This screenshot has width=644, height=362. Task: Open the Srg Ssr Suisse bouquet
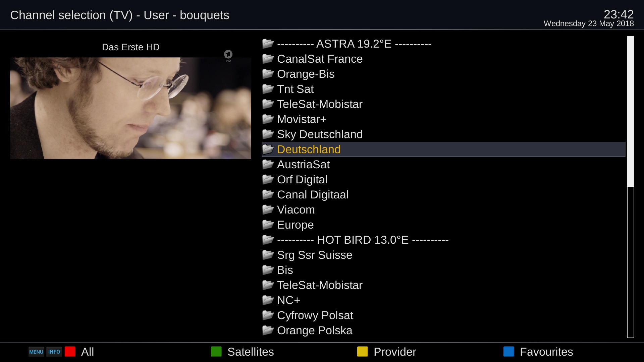tap(443, 255)
